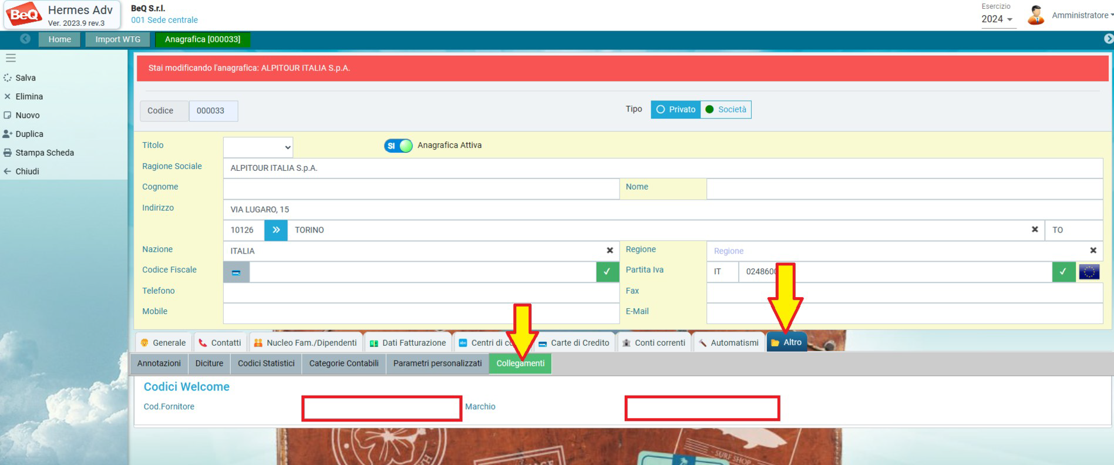Screen dimensions: 1114x465
Task: Open the hamburger menu in sidebar
Action: (x=11, y=58)
